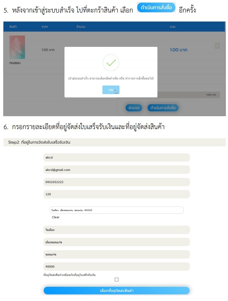Click the name field containing abcd
Viewport: 228px width, 301px height.
(x=116, y=158)
